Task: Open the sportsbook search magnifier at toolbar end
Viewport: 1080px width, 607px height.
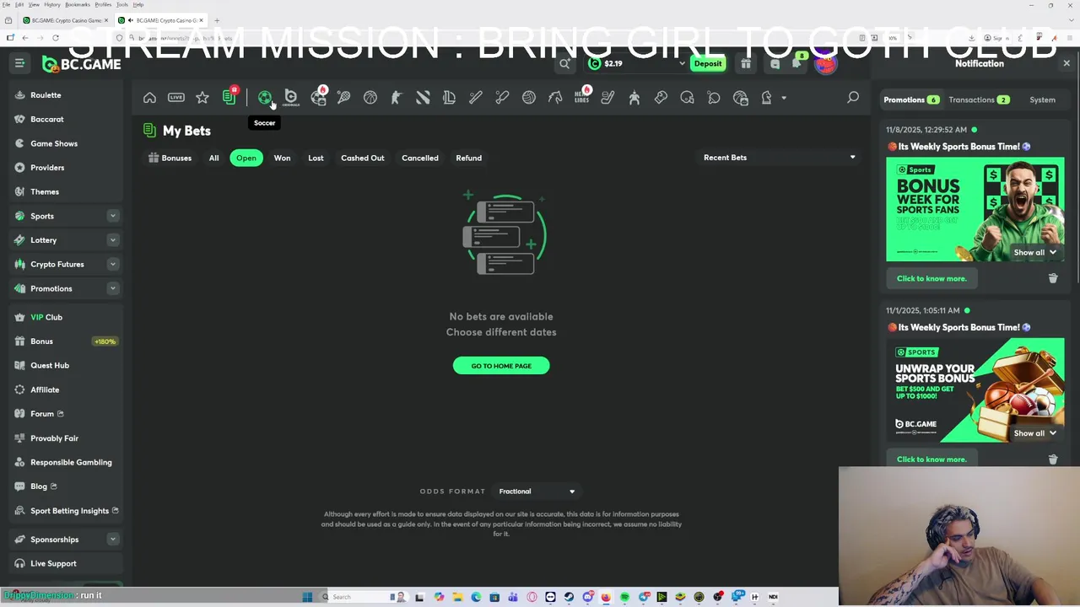Action: [x=853, y=98]
